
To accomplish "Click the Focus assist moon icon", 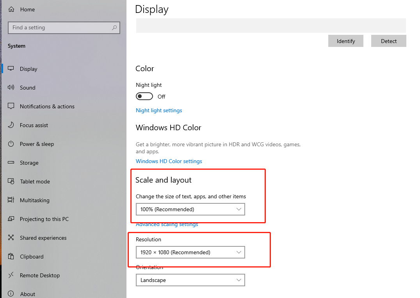I will click(x=11, y=125).
